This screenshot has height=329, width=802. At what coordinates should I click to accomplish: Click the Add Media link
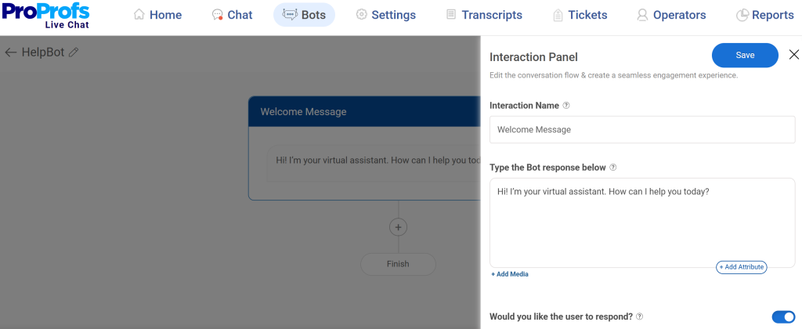point(510,274)
